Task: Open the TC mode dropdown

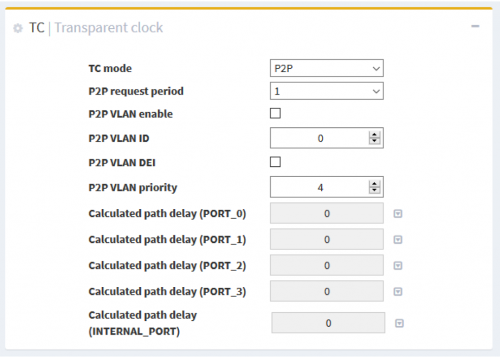Action: click(326, 69)
